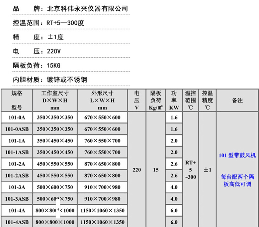Viewport: 259px width, 227px height.
Task: Click the 备注 column header
Action: tap(237, 100)
